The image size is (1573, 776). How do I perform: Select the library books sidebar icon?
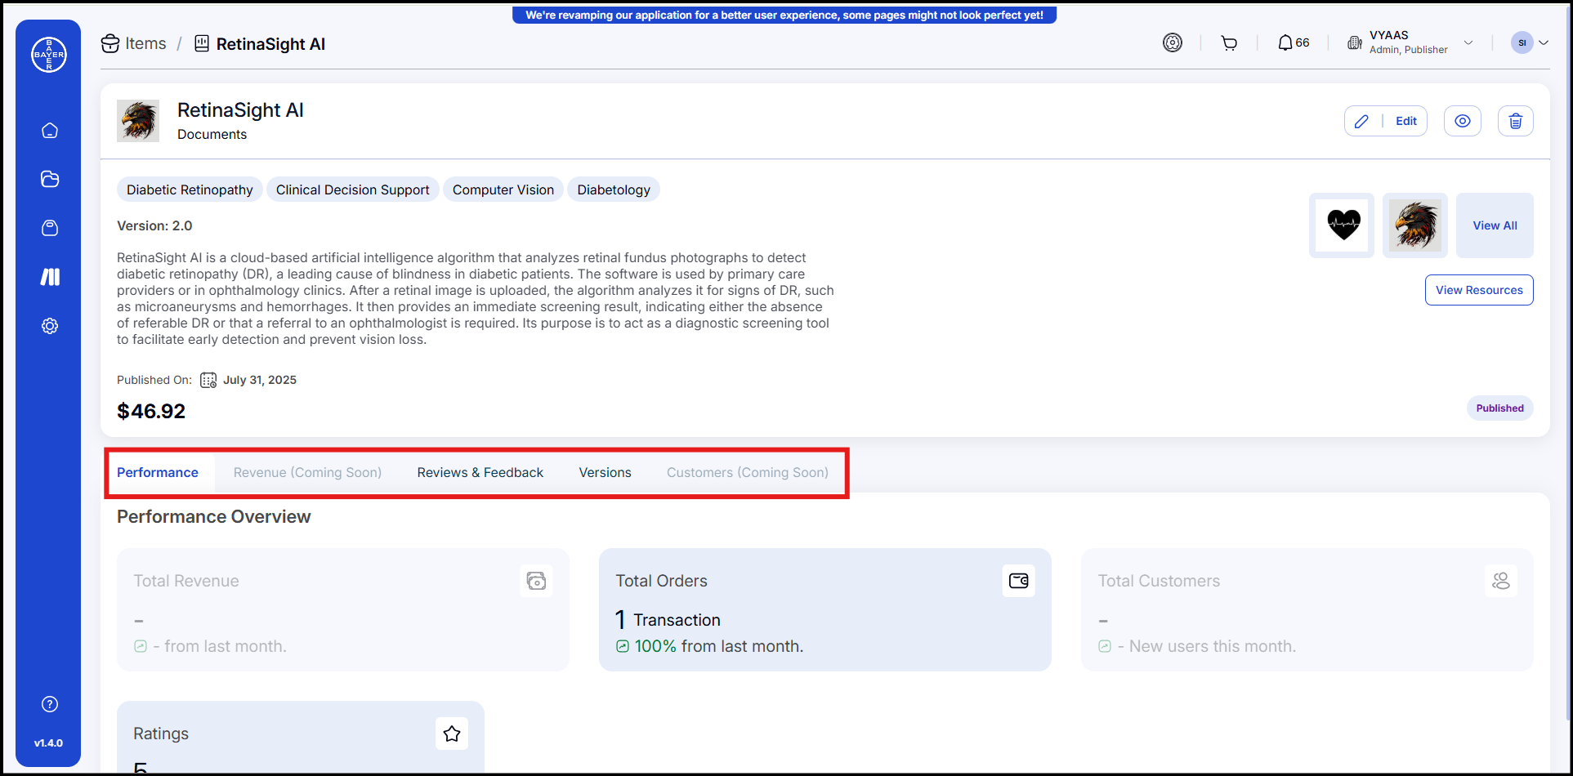pyautogui.click(x=50, y=277)
